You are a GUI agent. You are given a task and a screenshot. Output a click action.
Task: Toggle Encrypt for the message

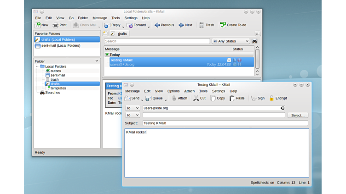click(272, 98)
